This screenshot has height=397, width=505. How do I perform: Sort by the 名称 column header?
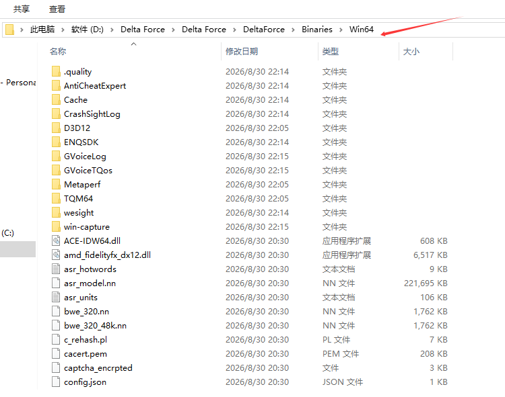pos(58,52)
